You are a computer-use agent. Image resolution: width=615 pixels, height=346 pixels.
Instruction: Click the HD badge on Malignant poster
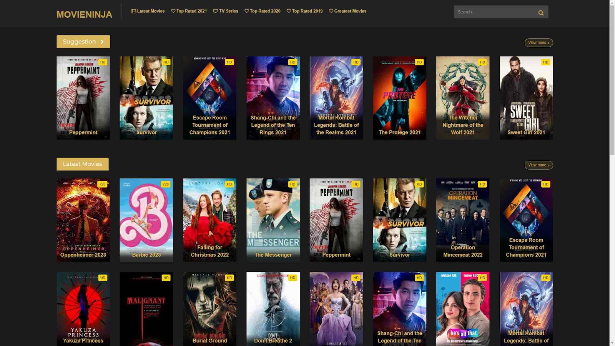tap(166, 278)
